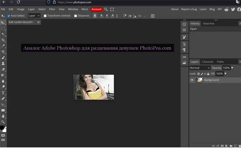Viewport: 241px width, 149px height.
Task: Select the Clone Stamp tool
Action: coord(3,63)
